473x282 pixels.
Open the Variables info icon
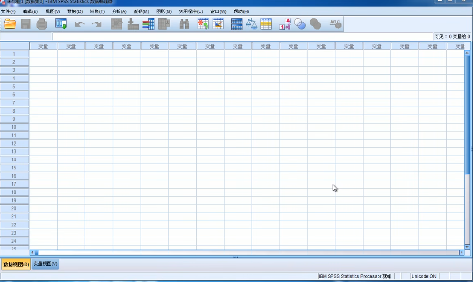coord(149,24)
